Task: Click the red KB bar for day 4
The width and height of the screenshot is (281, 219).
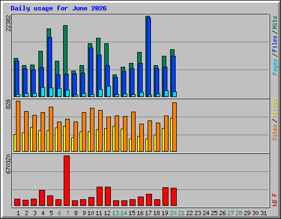Action: 42,198
